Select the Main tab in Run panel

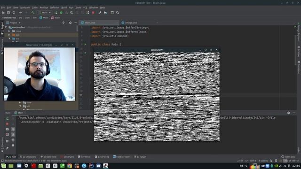(x=19, y=113)
